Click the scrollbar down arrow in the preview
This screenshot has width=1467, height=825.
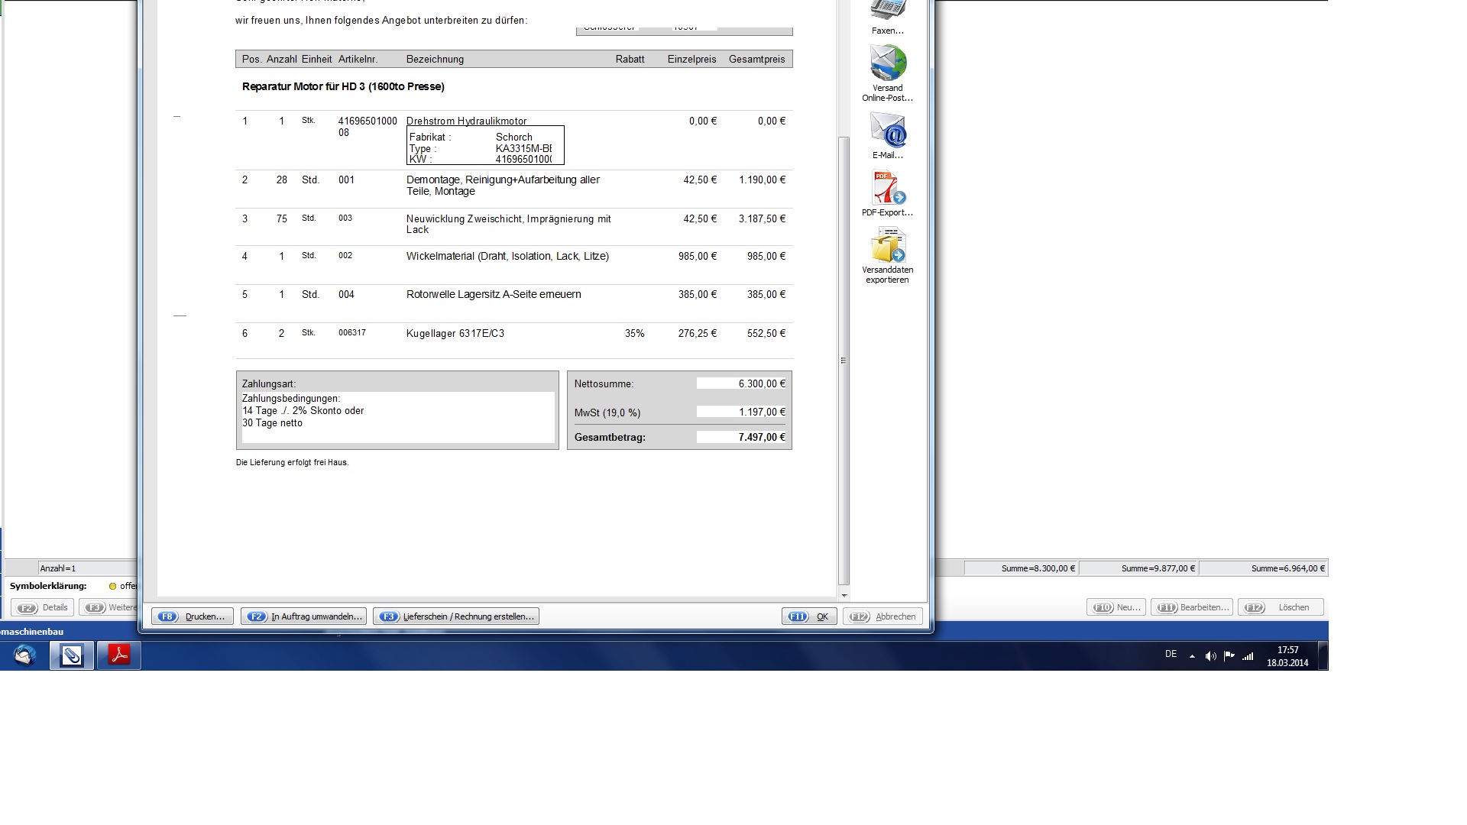click(x=844, y=595)
